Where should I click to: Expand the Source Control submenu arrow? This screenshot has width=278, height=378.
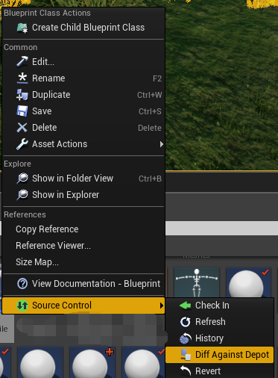[162, 306]
